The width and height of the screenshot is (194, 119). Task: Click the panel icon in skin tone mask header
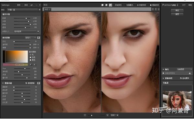point(38,37)
